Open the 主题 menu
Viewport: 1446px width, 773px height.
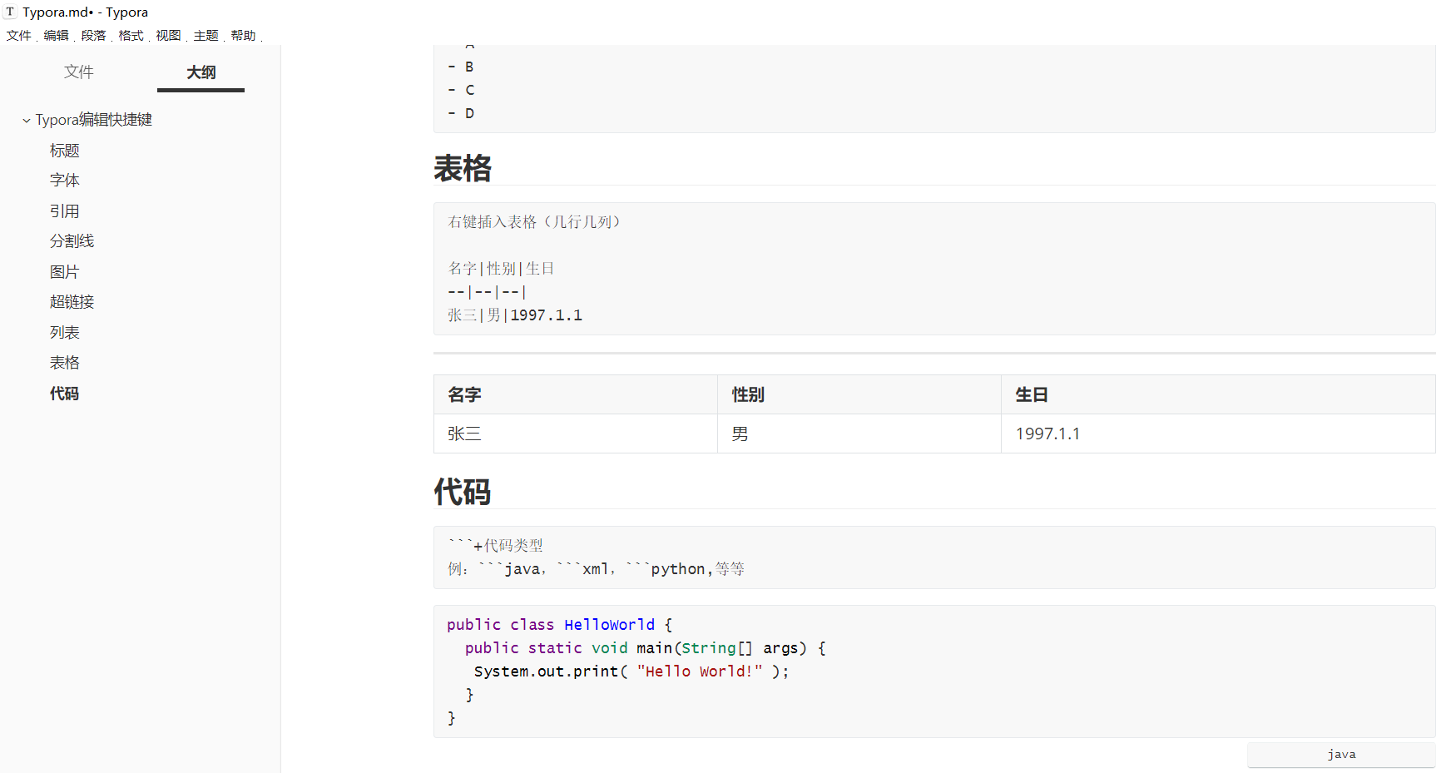coord(206,36)
